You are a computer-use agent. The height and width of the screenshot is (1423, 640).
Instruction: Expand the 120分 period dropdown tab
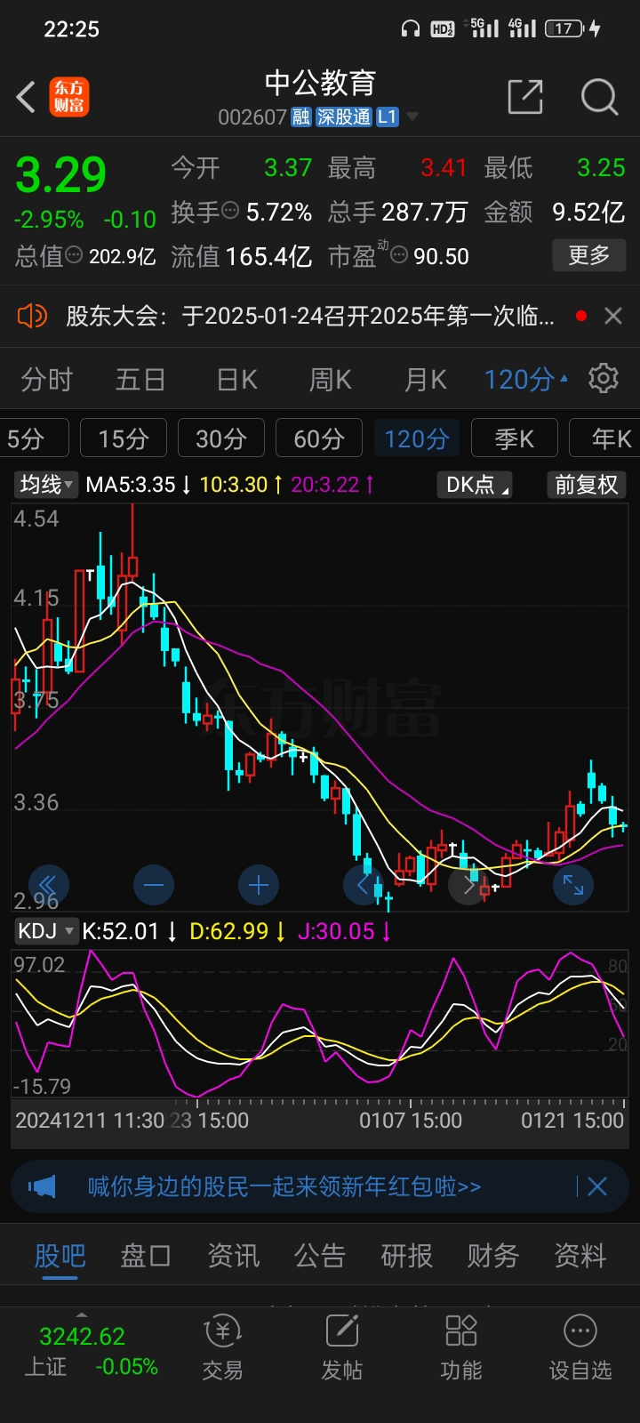(525, 380)
